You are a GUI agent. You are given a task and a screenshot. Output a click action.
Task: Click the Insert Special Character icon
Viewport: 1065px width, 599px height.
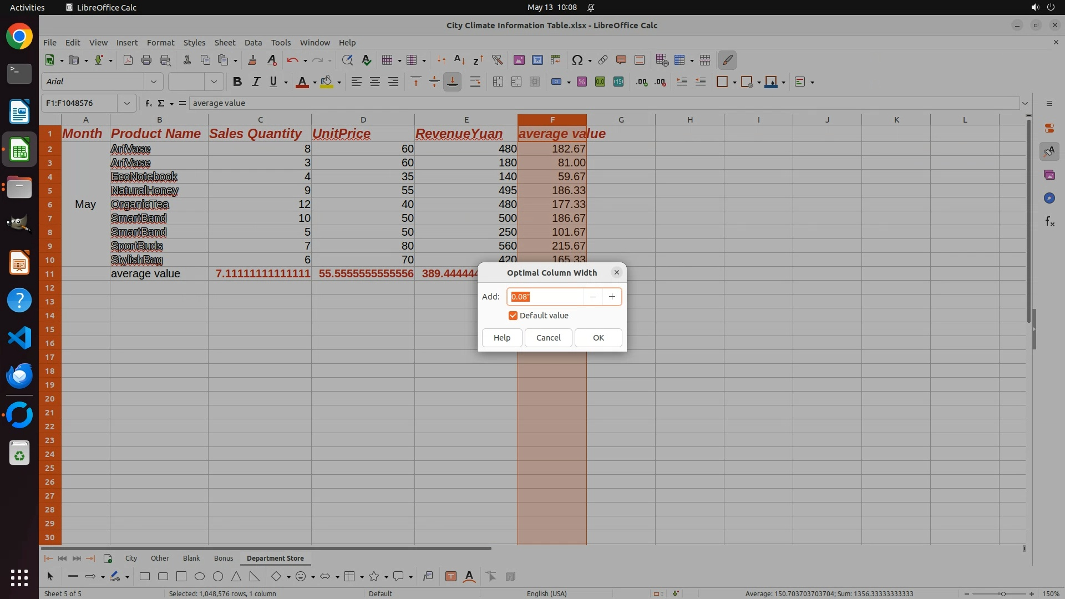[577, 60]
